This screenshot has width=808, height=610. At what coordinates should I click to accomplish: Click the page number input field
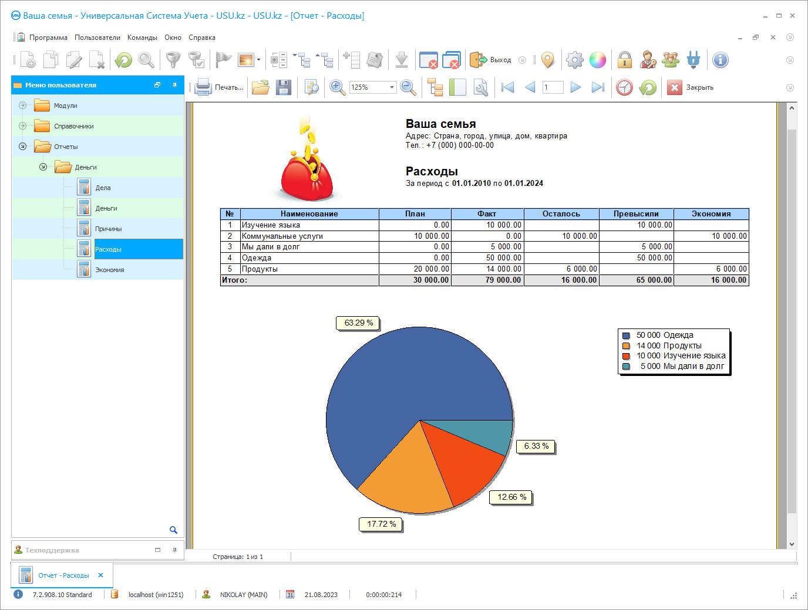[553, 87]
